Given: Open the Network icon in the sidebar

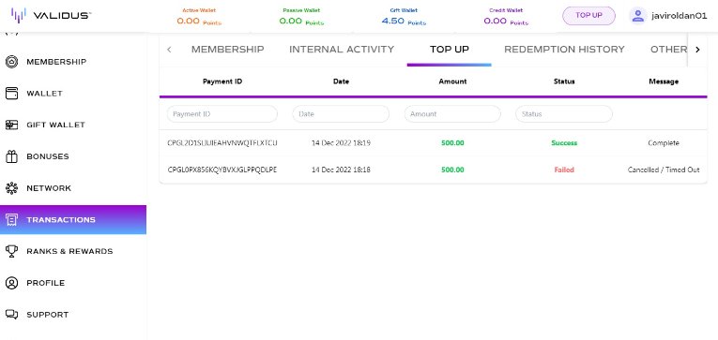Looking at the screenshot, I should pyautogui.click(x=11, y=188).
